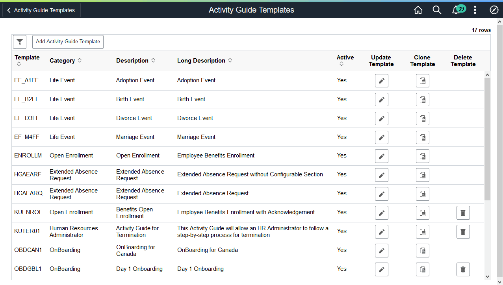
Task: Open the Actions three-dot menu
Action: 475,10
